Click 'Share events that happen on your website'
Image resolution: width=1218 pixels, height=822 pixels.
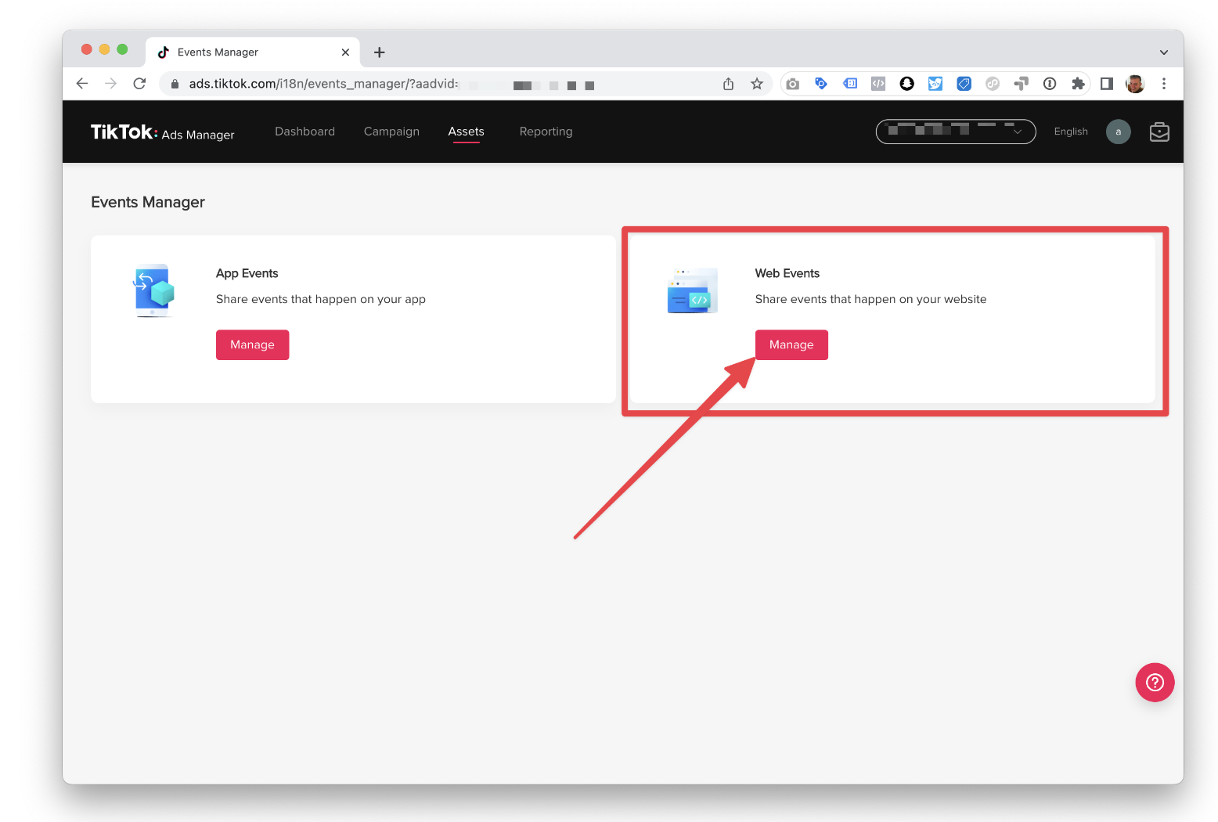pyautogui.click(x=870, y=299)
